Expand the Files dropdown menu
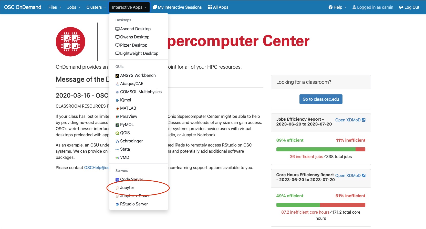The image size is (426, 229). coord(55,7)
